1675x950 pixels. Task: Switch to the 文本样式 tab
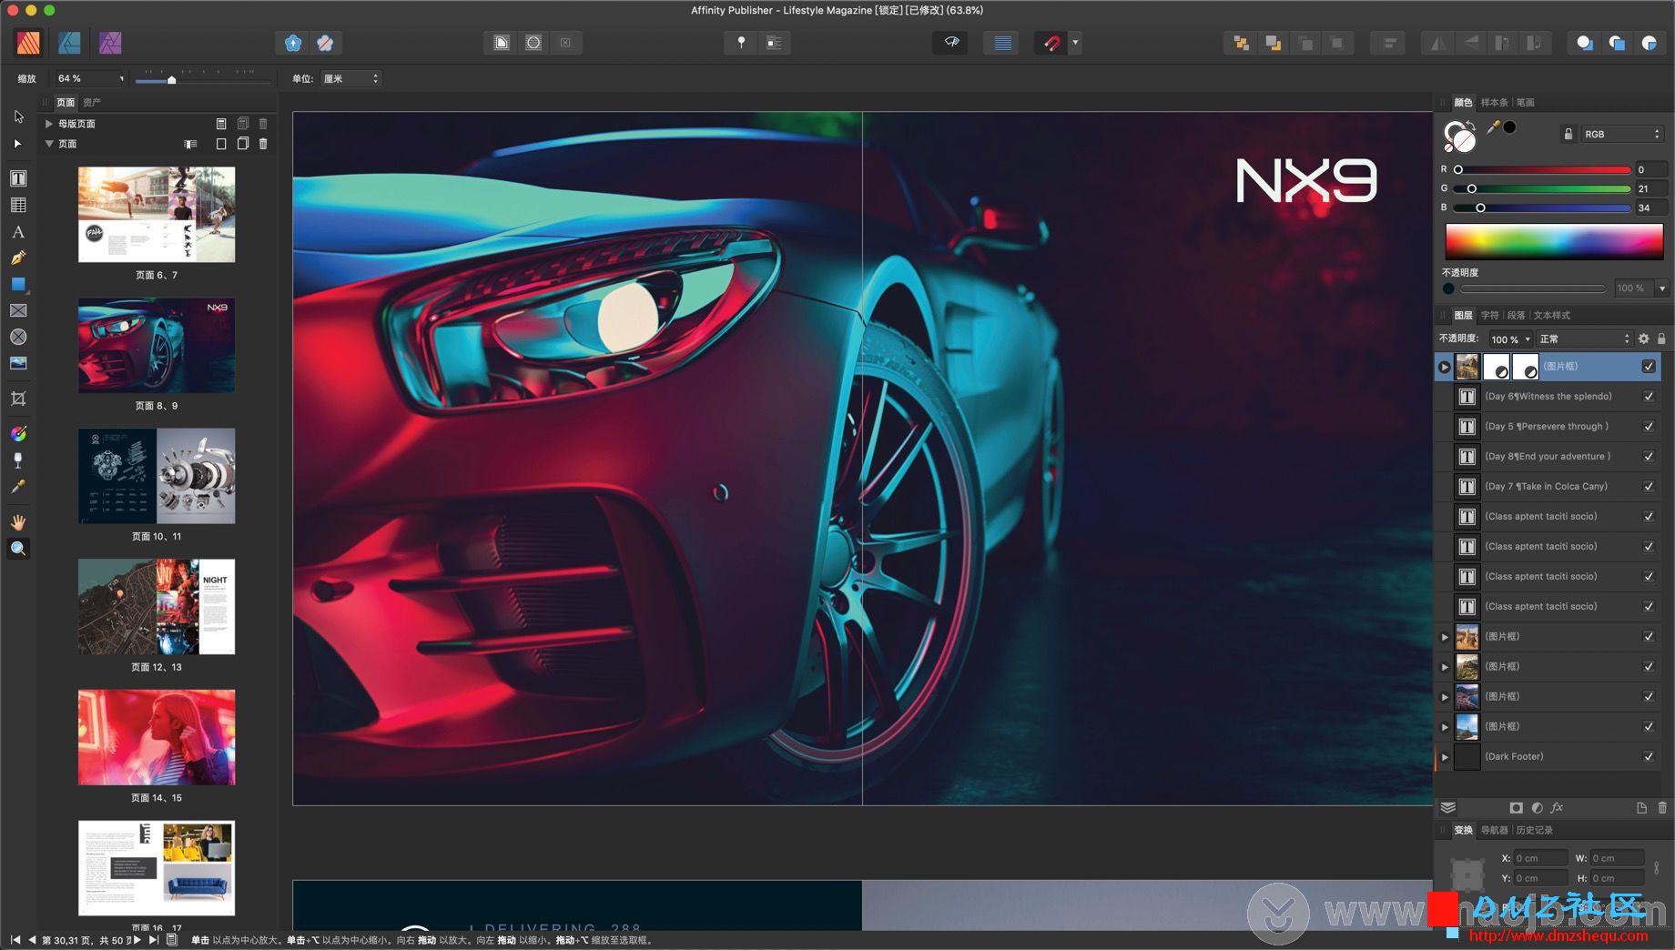[1551, 316]
